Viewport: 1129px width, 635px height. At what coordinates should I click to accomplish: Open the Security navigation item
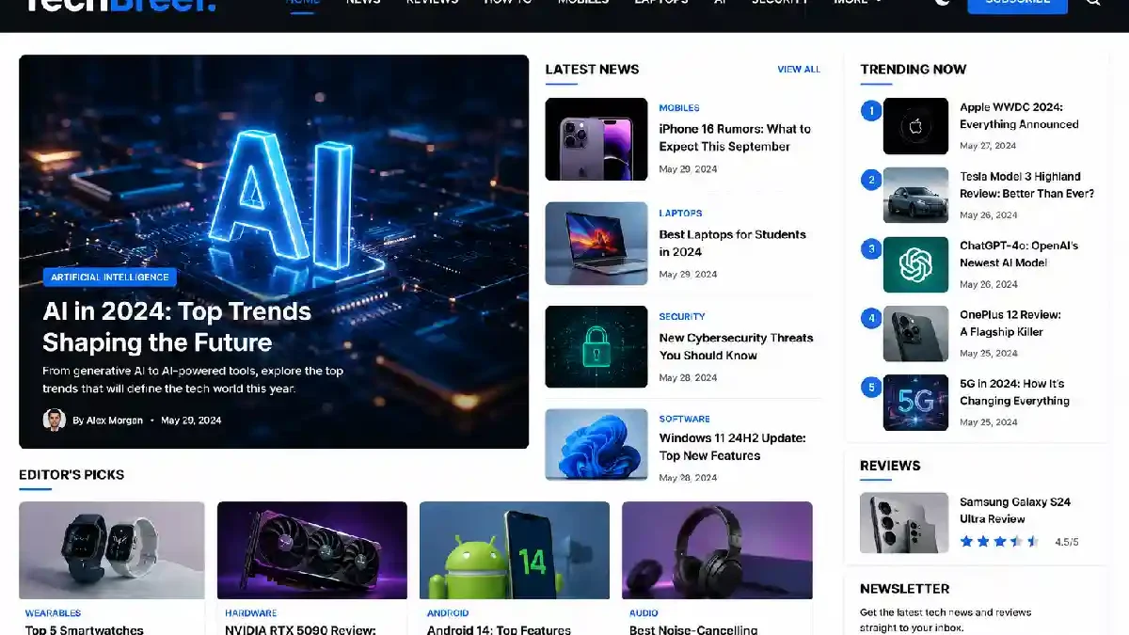[780, 2]
